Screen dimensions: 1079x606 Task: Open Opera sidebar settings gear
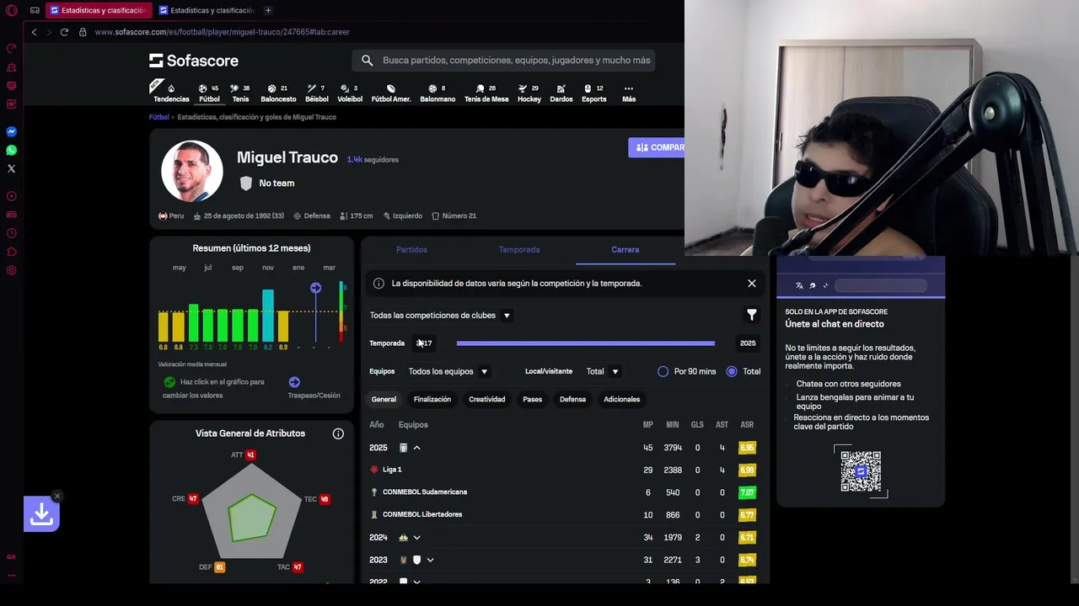click(12, 270)
